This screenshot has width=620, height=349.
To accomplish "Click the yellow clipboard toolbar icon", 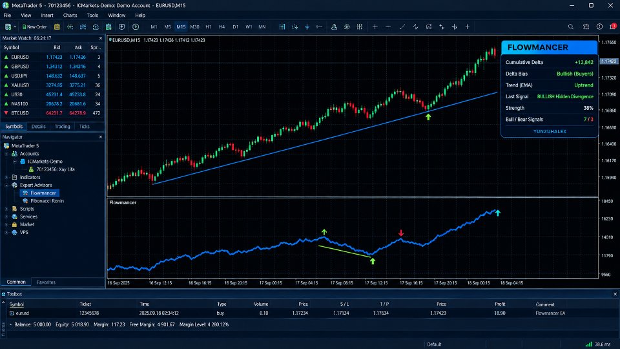I will point(57,27).
